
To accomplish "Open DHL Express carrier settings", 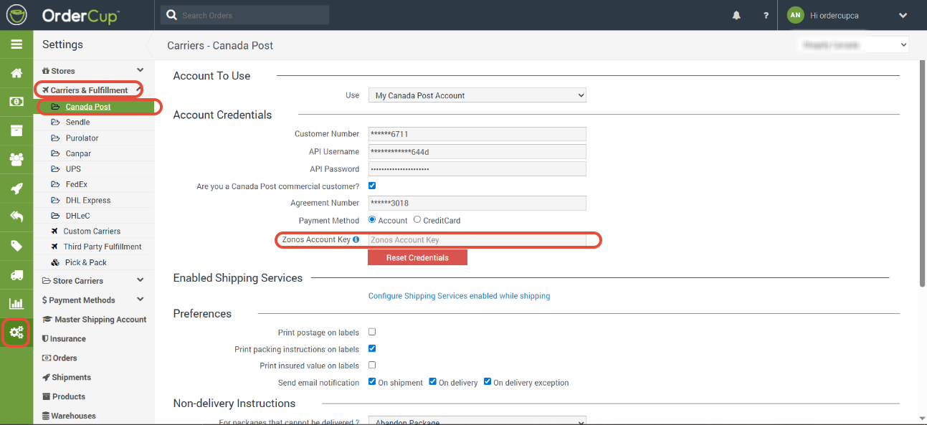I will (88, 200).
